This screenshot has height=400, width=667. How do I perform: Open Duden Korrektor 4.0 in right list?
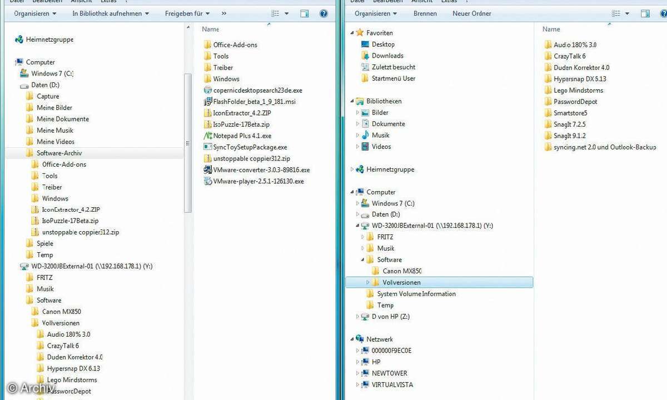577,67
